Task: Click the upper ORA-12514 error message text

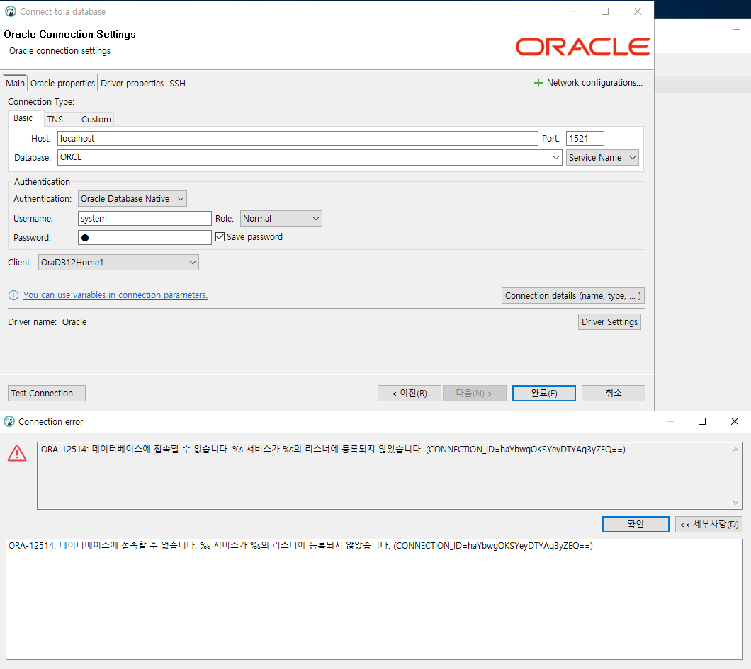Action: 333,450
